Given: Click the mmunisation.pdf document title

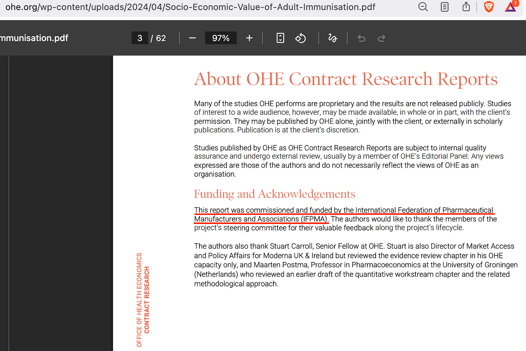Looking at the screenshot, I should pos(34,38).
